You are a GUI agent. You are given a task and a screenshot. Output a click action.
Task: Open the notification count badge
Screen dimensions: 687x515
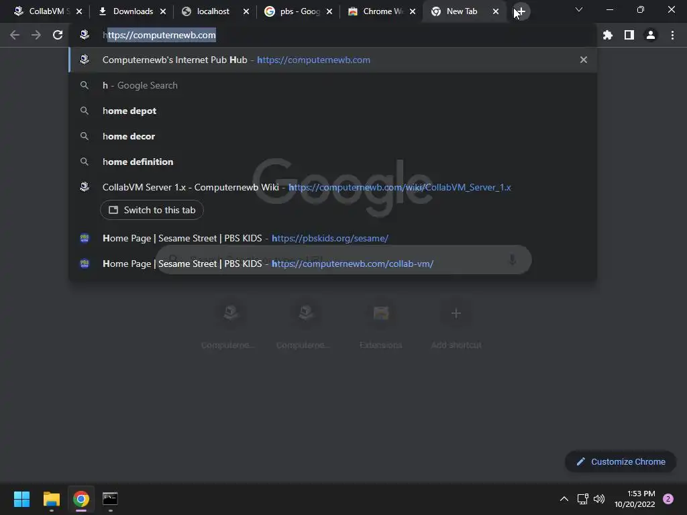[668, 499]
